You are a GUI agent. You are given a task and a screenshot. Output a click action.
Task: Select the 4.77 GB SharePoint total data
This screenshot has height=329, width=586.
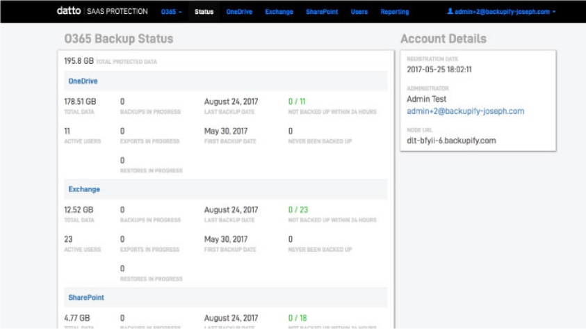coord(77,318)
